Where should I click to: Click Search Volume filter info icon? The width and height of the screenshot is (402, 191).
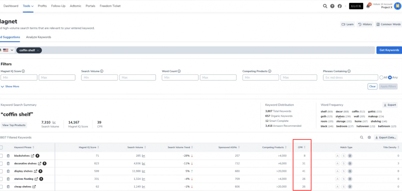coord(102,71)
